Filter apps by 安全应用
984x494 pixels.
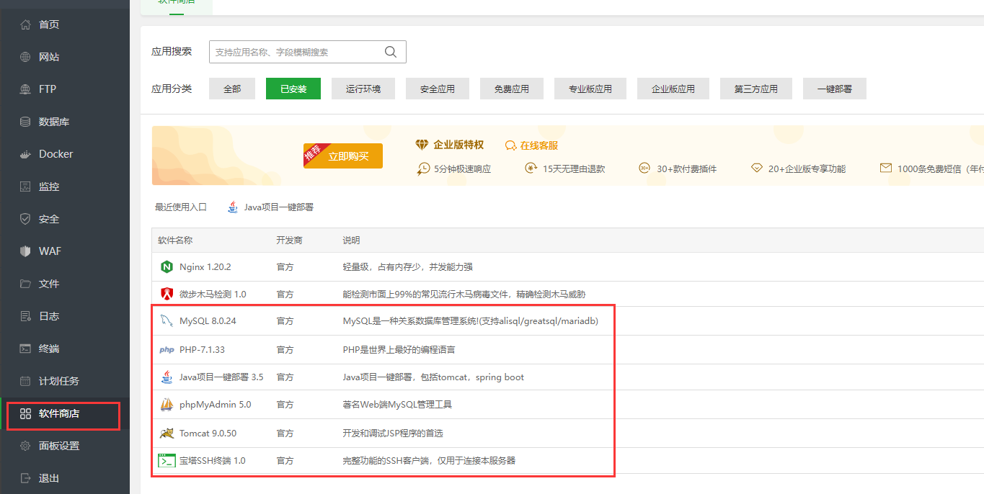438,89
